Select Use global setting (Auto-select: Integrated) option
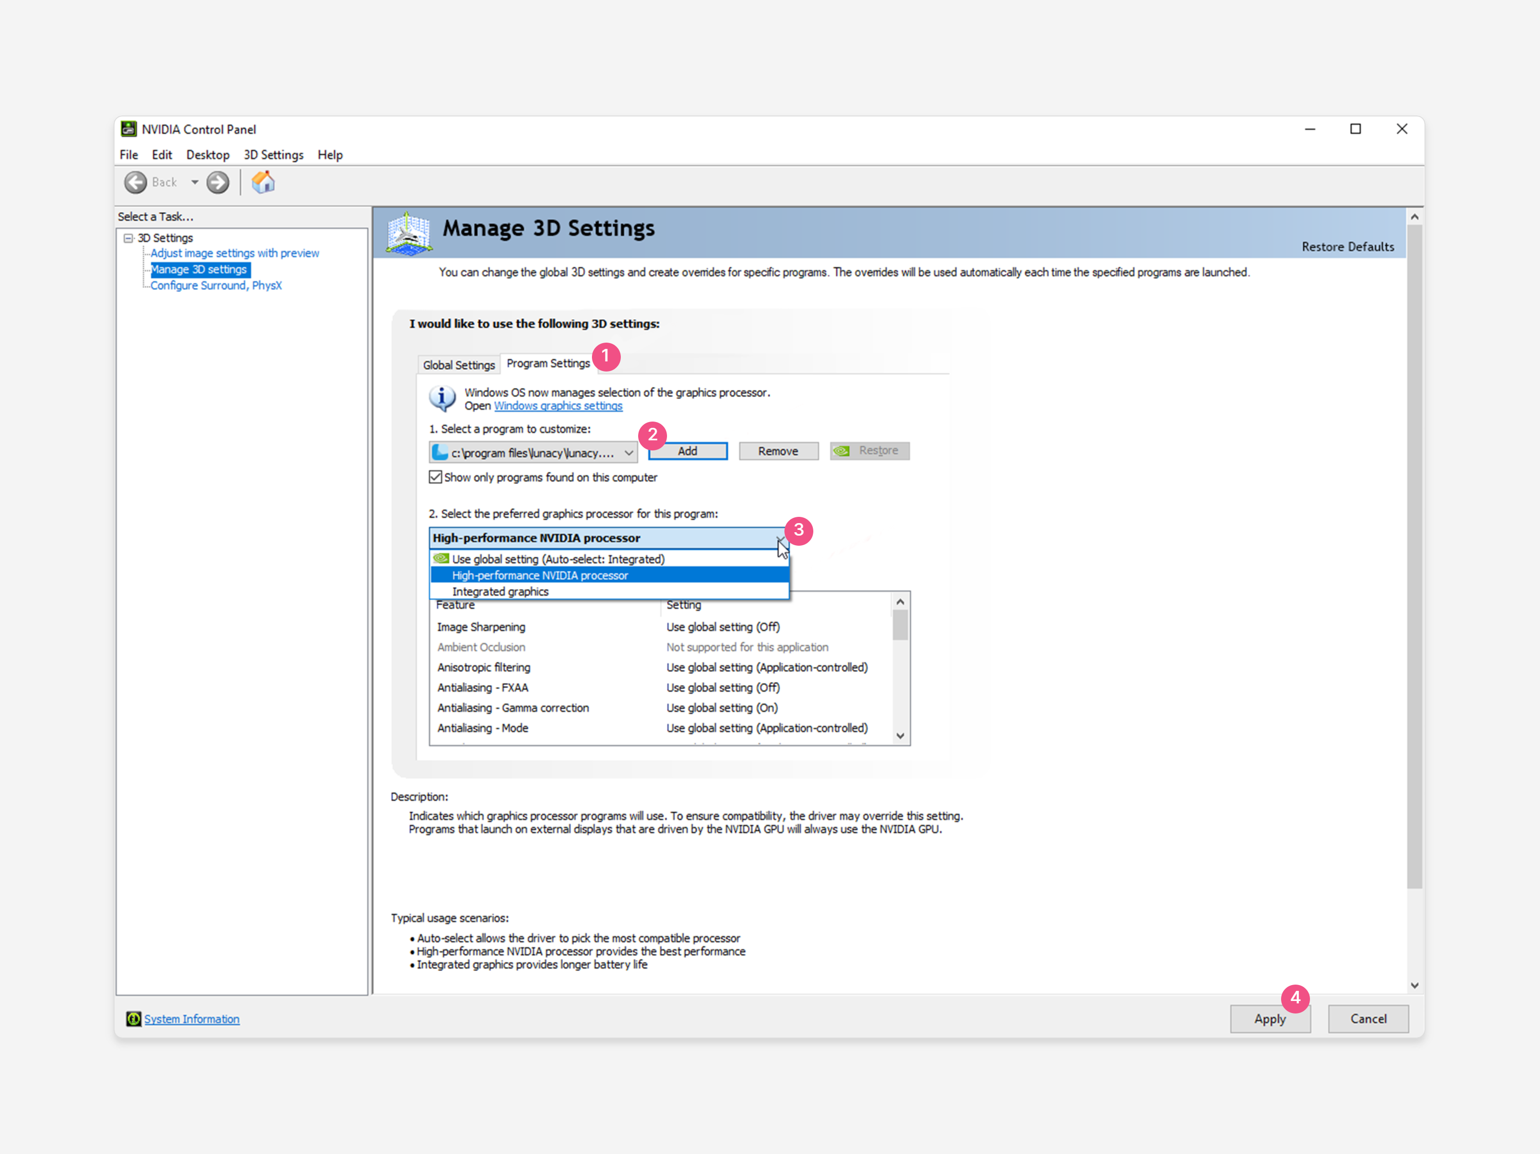Viewport: 1540px width, 1154px height. tap(610, 559)
